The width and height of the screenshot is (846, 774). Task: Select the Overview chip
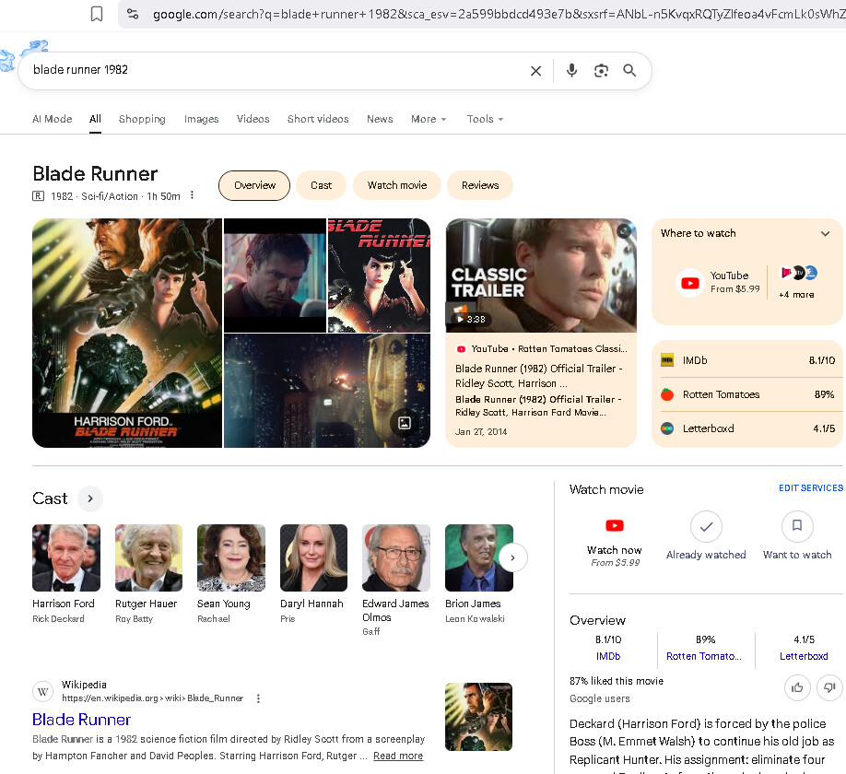pyautogui.click(x=254, y=185)
